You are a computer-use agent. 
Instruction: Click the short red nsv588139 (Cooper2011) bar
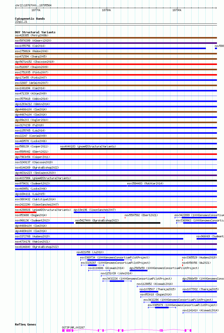17,149
